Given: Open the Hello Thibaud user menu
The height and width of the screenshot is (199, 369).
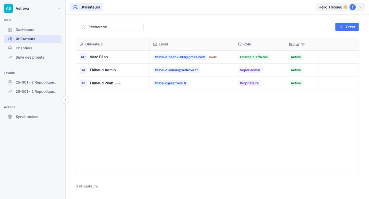Looking at the screenshot, I should point(340,7).
